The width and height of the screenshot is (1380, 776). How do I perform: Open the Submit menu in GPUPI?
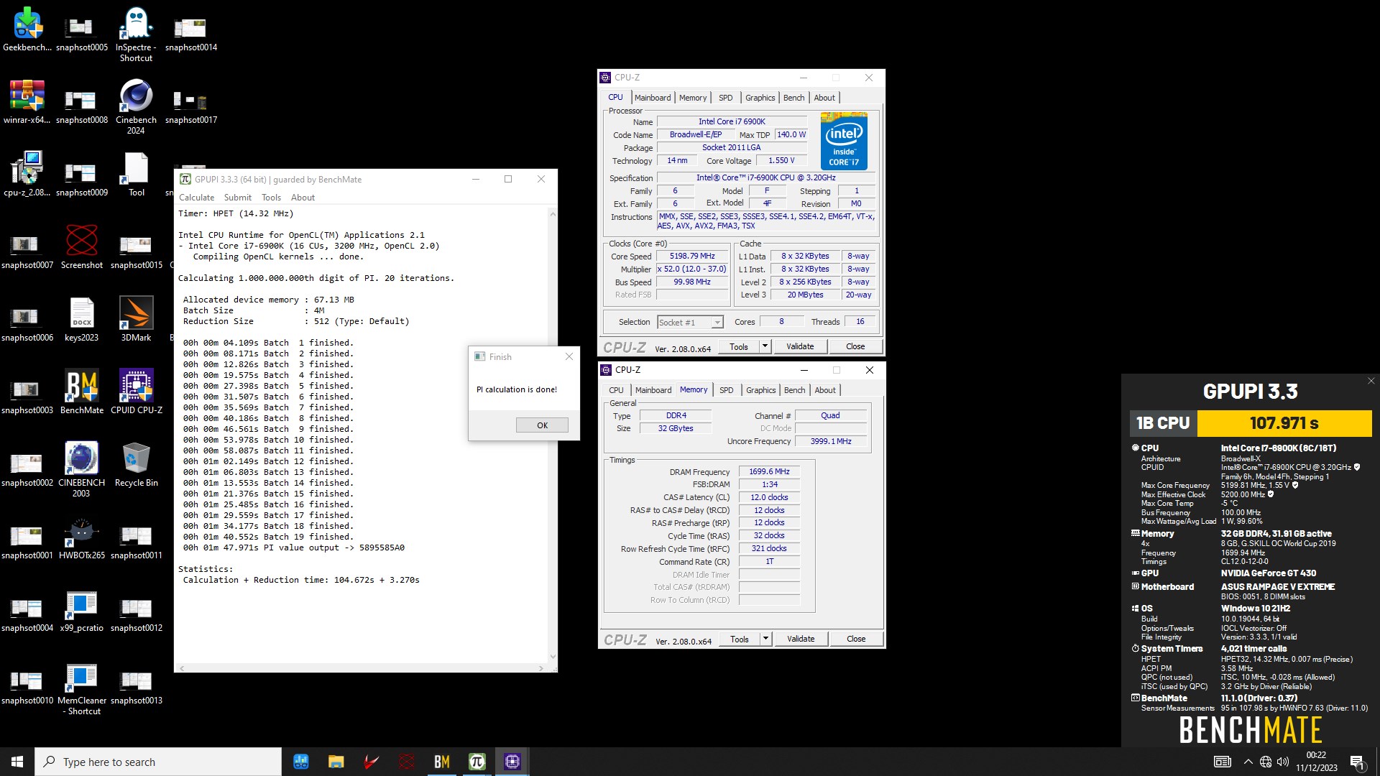point(237,198)
